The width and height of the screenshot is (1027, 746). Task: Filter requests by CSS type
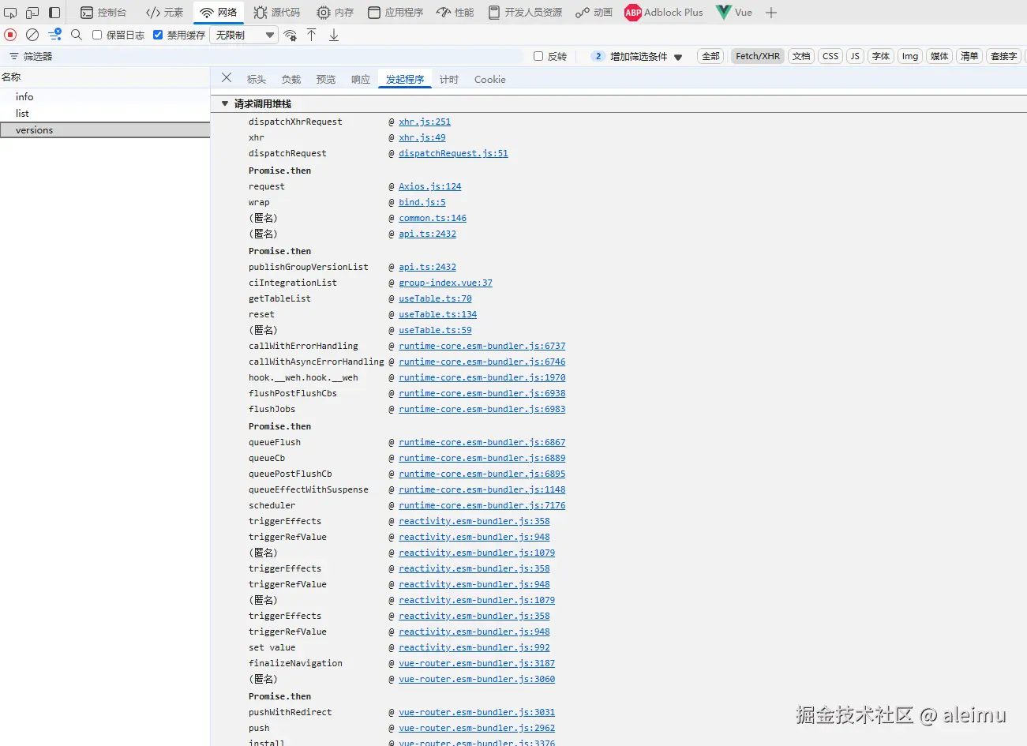[x=830, y=56]
